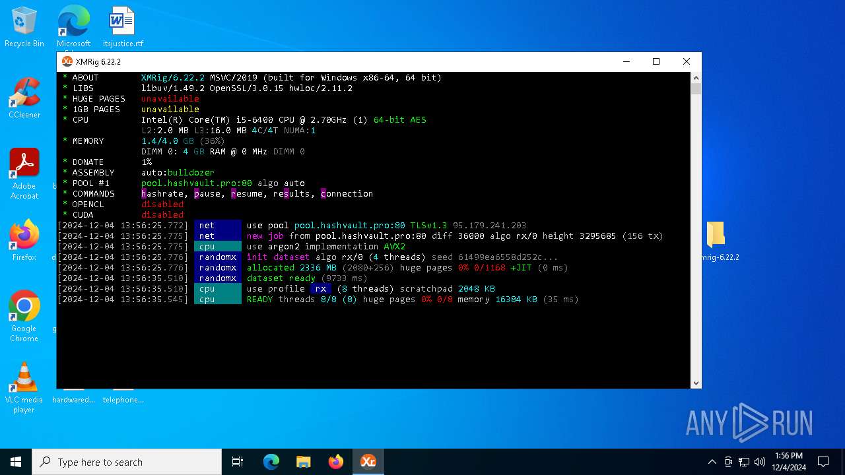This screenshot has width=845, height=475.
Task: Launch the CCleaner desktop shortcut
Action: click(24, 98)
